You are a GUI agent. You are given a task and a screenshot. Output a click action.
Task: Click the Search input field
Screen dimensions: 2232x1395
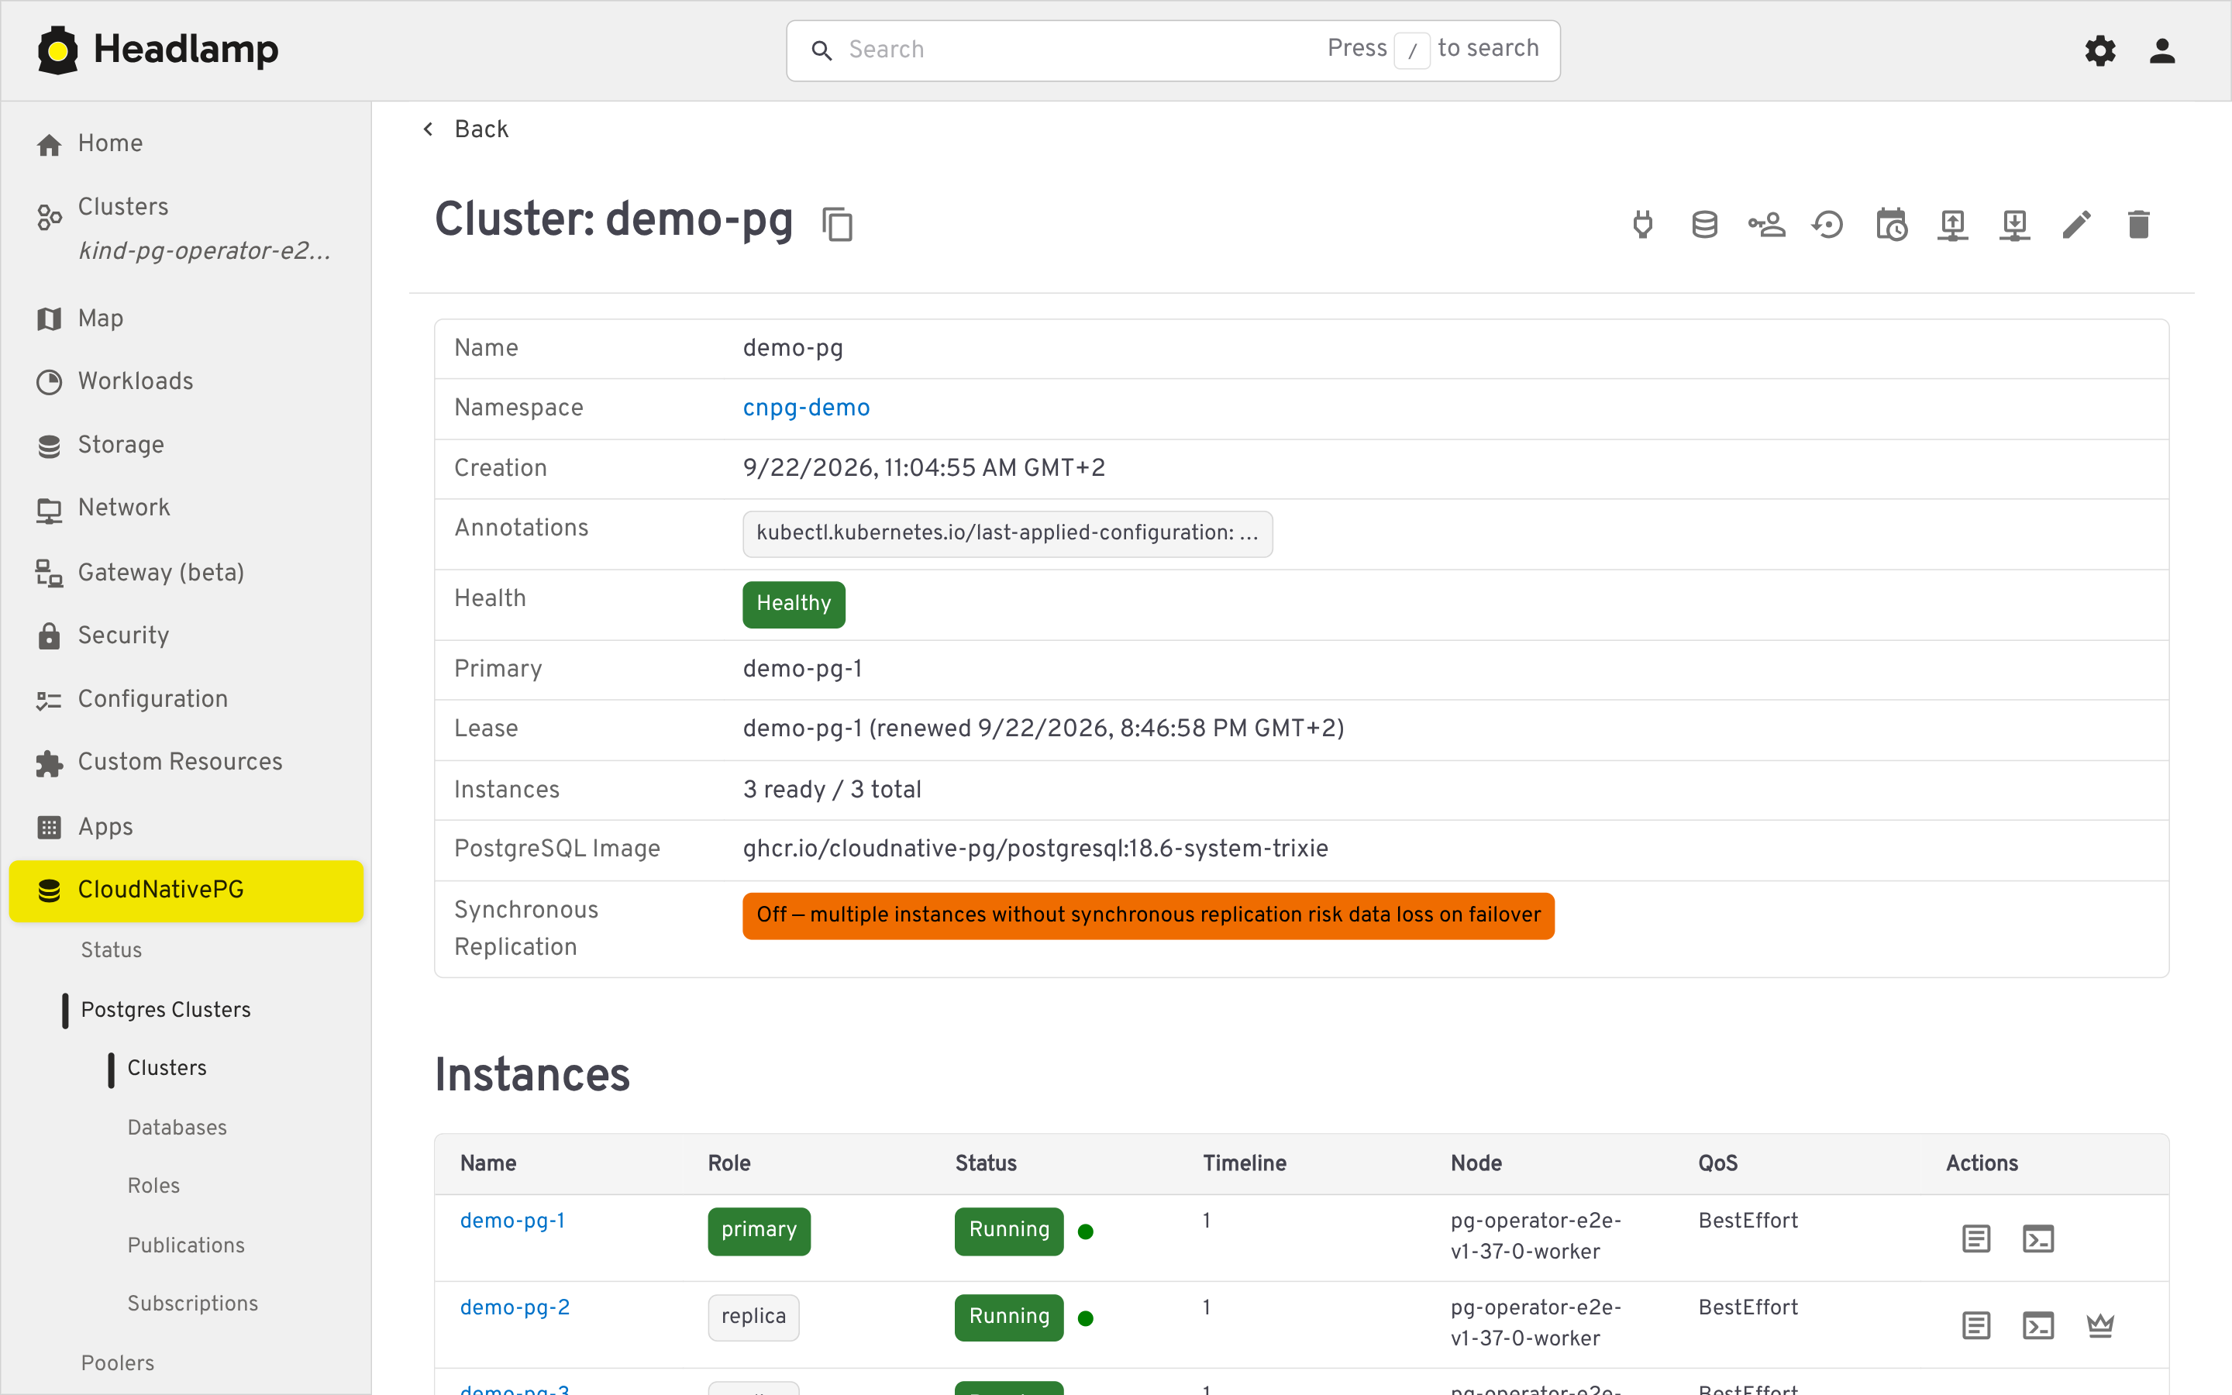1173,50
